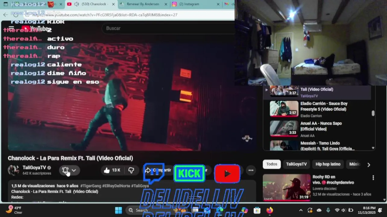The width and height of the screenshot is (387, 217).
Task: Focus the Buscar search box
Action: click(169, 28)
